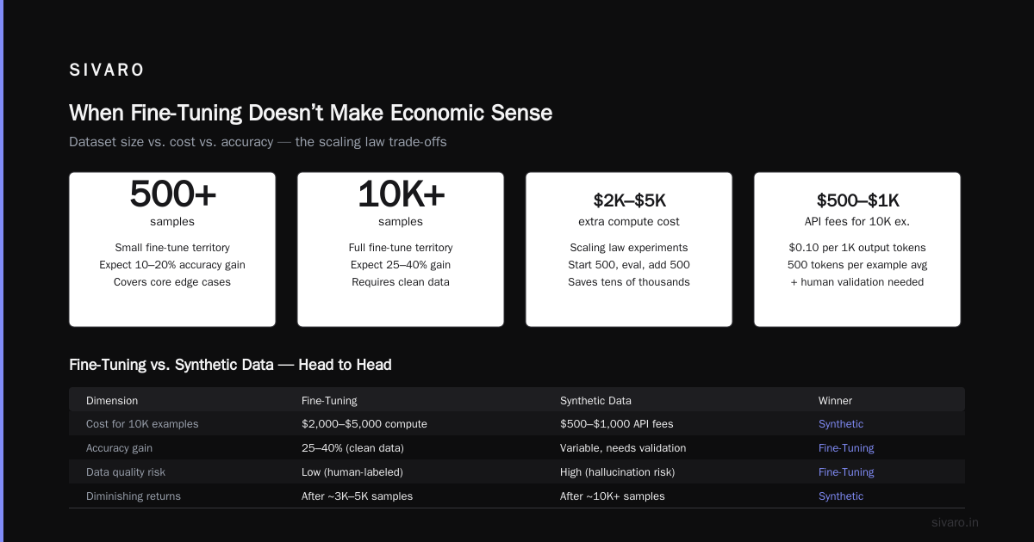Click Fine-Tuning winner in Data quality risk row

click(846, 472)
